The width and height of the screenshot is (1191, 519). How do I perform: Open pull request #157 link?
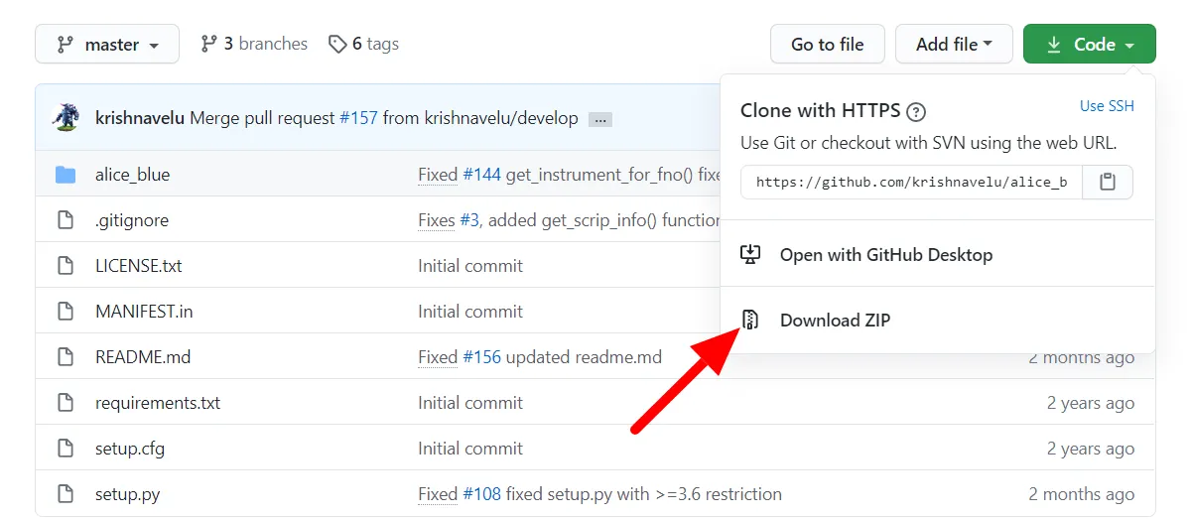(358, 118)
